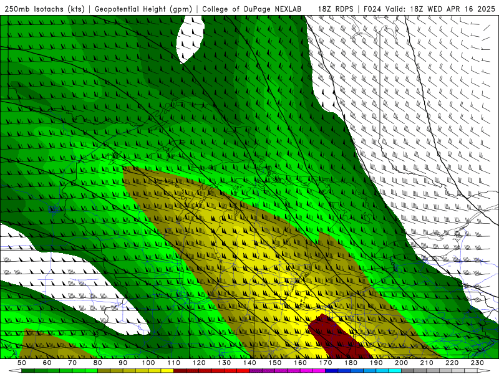Click the "Geopotential Height (gpm)" title text
This screenshot has width=499, height=374.
(143, 9)
